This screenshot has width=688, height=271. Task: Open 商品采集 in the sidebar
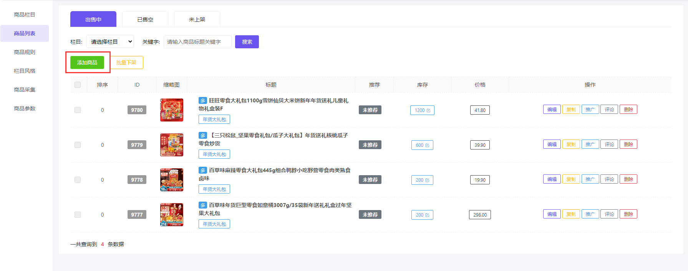point(25,90)
